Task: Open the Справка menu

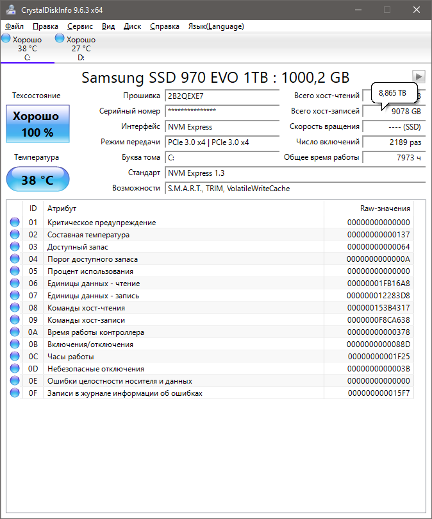Action: coord(164,26)
